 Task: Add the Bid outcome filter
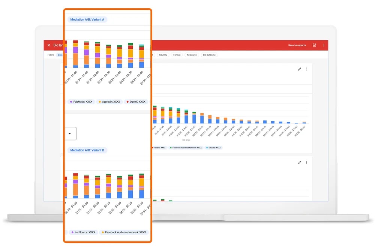click(x=209, y=55)
